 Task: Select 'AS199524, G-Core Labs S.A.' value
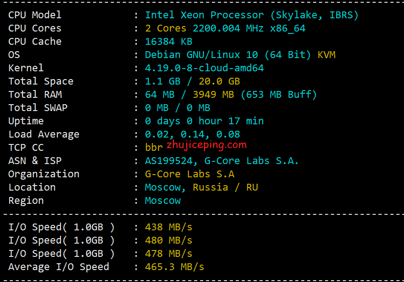[222, 161]
